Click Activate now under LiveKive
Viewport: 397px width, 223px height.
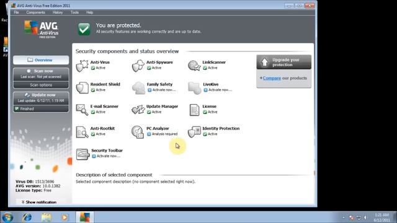[220, 90]
